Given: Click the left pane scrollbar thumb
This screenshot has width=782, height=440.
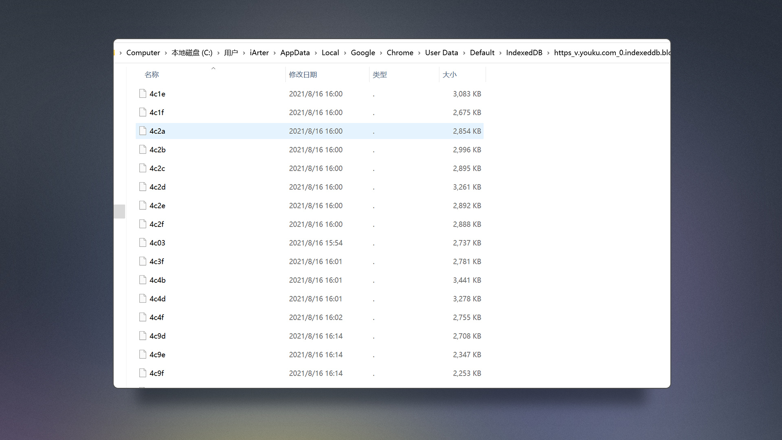Looking at the screenshot, I should pos(119,211).
